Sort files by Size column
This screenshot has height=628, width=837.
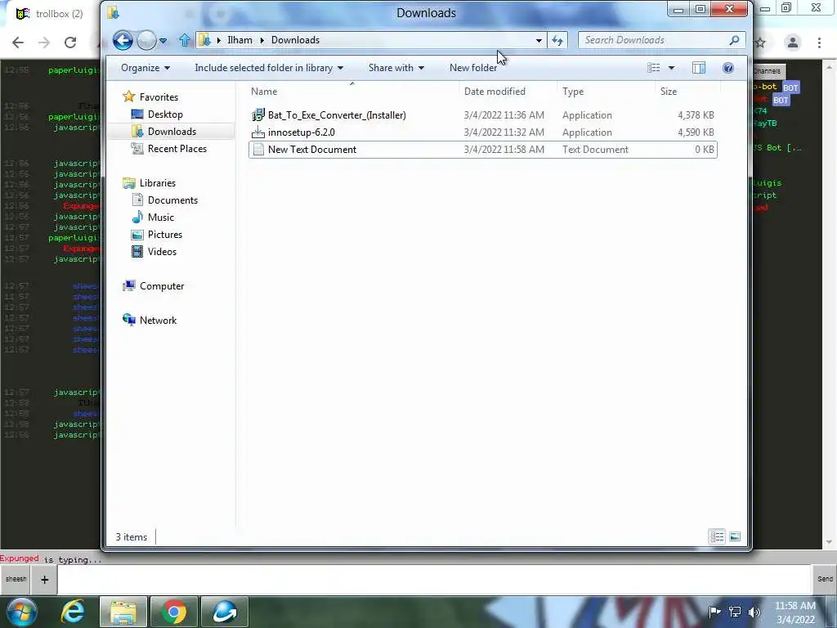[x=687, y=92]
